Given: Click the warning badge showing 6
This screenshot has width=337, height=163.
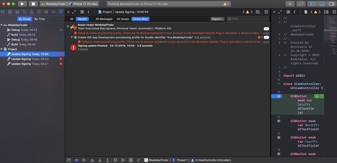Looking at the screenshot, I should click(226, 4).
